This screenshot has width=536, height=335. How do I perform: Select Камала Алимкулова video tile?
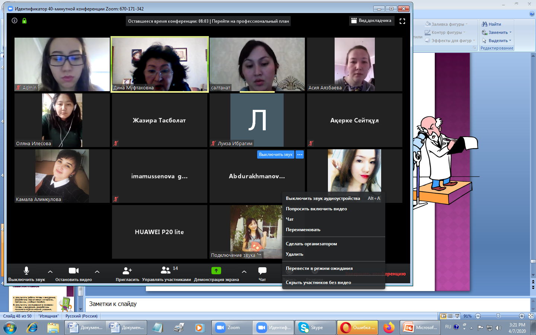pyautogui.click(x=62, y=176)
